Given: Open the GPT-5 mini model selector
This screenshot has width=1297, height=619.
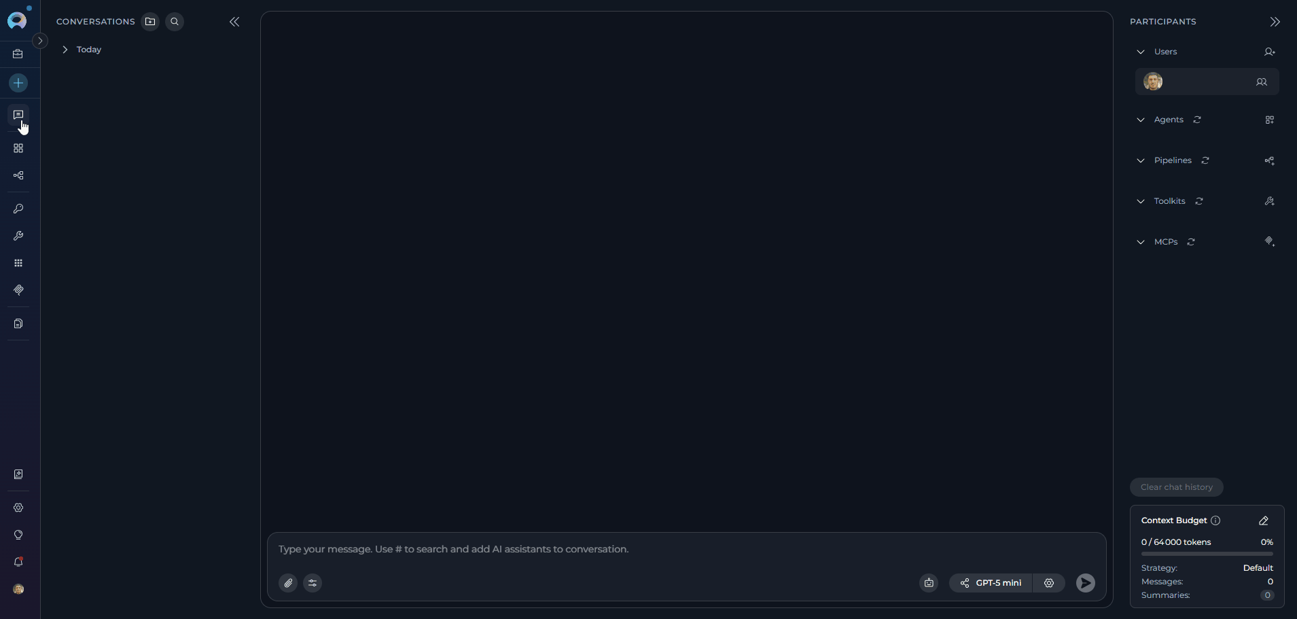Looking at the screenshot, I should tap(991, 583).
